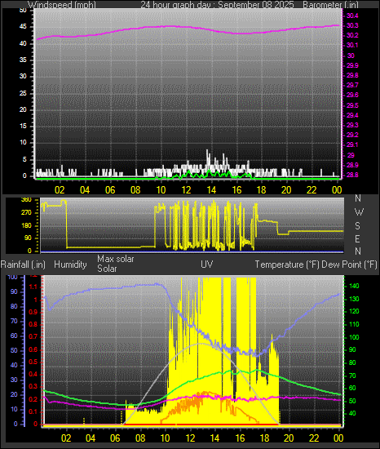
Task: Click the 06 hour mark on bottom graph
Action: (116, 438)
